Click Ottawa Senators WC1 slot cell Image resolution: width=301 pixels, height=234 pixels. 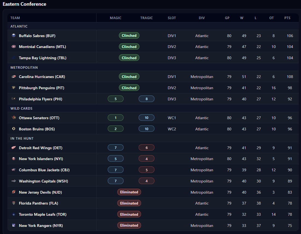coord(172,118)
